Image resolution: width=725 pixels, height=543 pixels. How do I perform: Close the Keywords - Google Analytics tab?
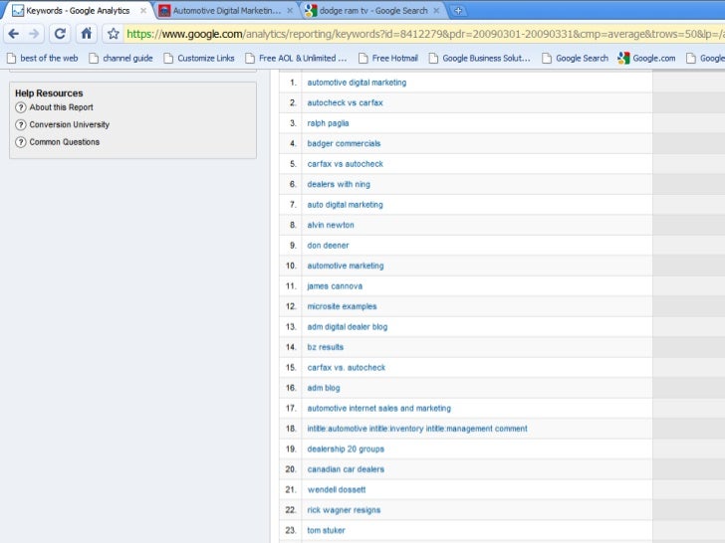click(143, 10)
